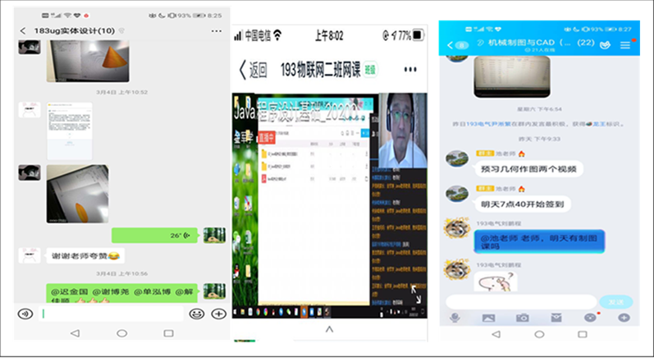Tap the red envelope icon in QQ toolbar
Viewport: 654px width, 358px height.
[x=556, y=318]
